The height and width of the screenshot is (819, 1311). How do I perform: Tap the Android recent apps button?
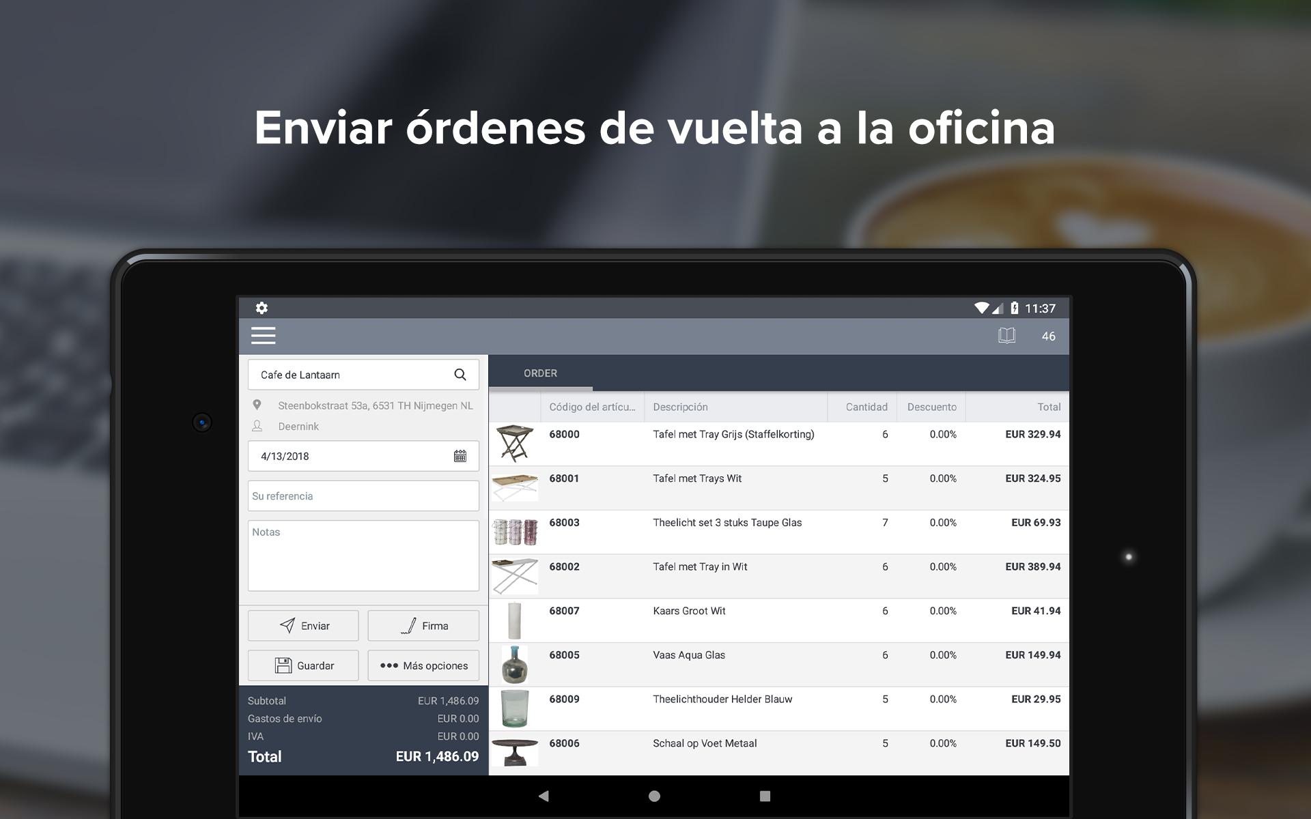(x=765, y=796)
